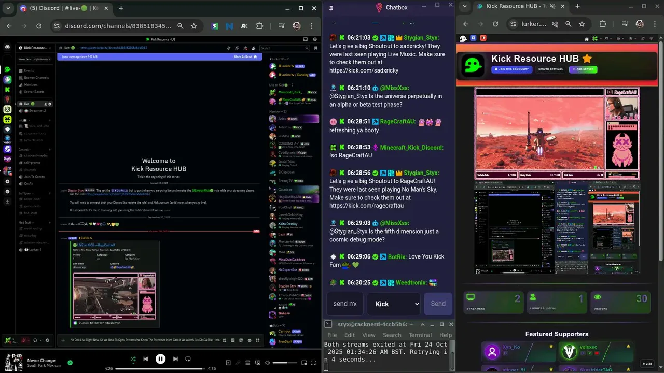
Task: Add attachment with plus in Discord message bar
Action: pyautogui.click(x=63, y=340)
